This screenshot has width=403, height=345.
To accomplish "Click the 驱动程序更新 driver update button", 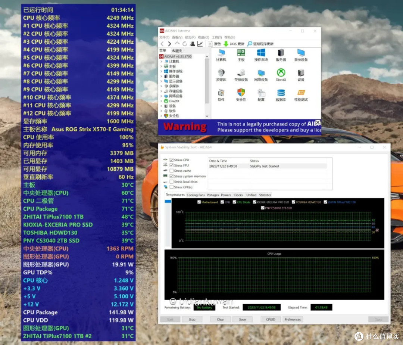I will tap(260, 44).
